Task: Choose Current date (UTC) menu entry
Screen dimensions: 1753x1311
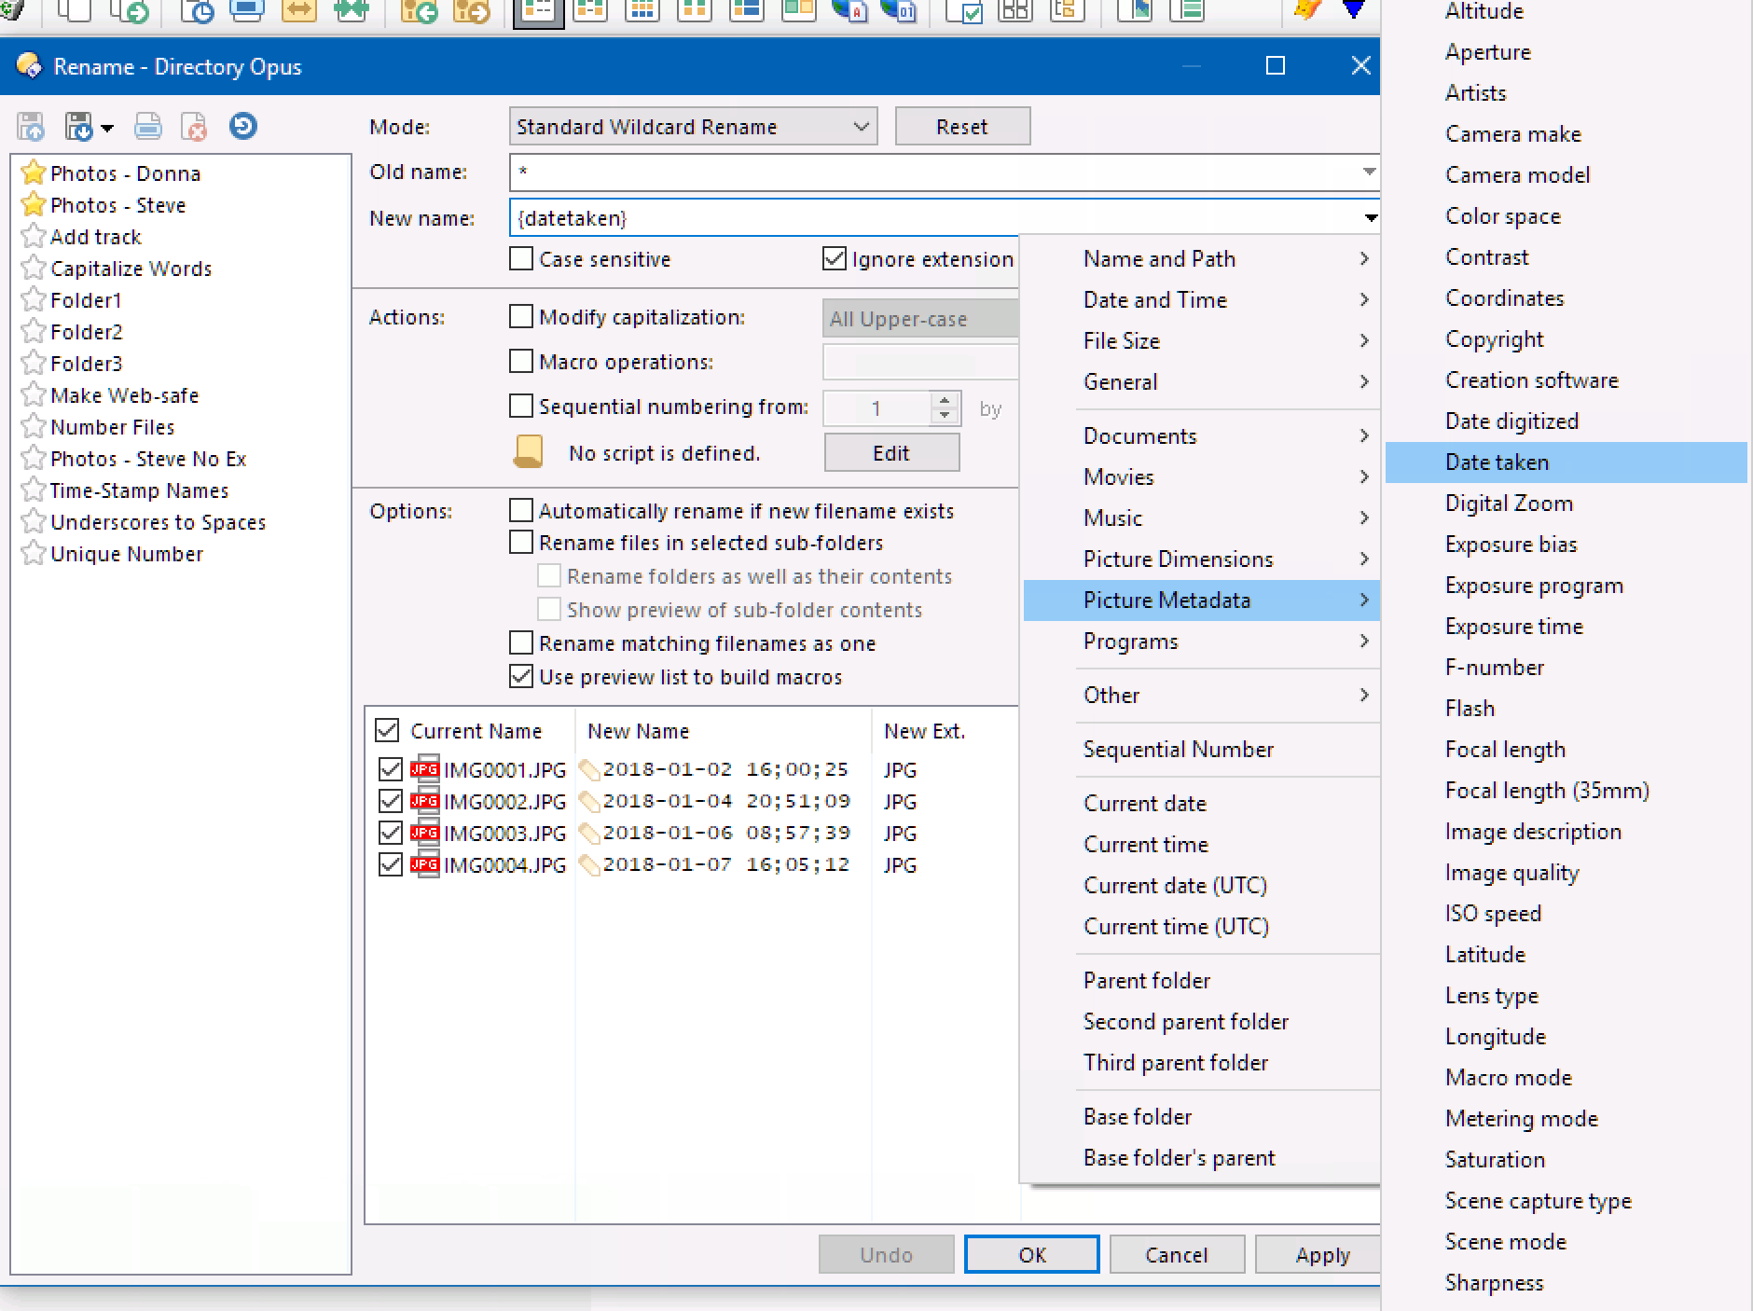Action: click(1202, 885)
